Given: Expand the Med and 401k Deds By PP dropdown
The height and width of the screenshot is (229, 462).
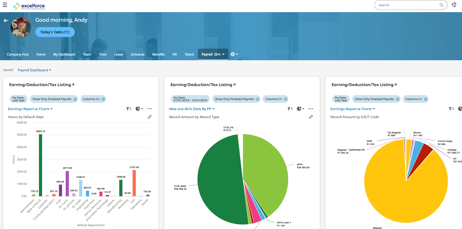Looking at the screenshot, I should (x=192, y=109).
